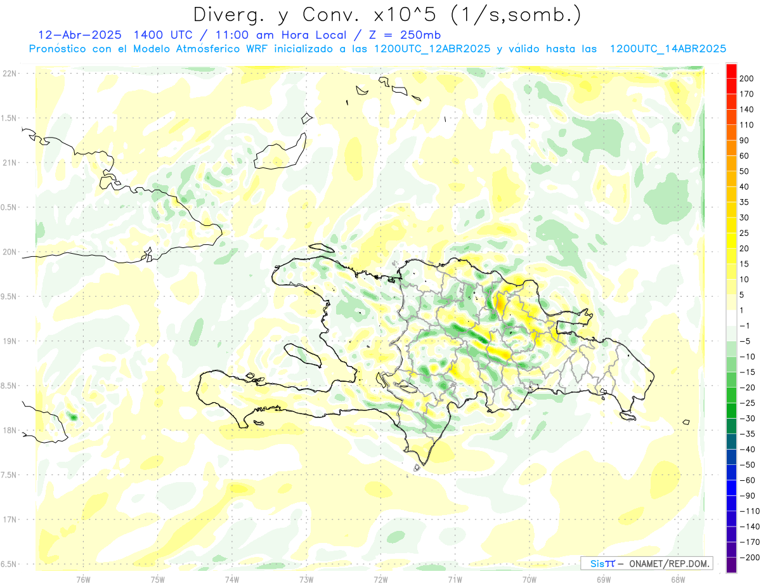Screen dimensions: 761x588
Task: Select the date text '12-Abr-2025 1400 UTC'
Action: [x=116, y=35]
